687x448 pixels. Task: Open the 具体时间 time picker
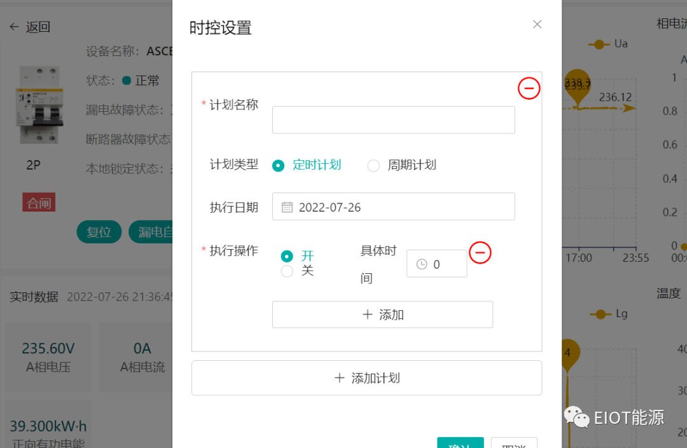[x=437, y=264]
